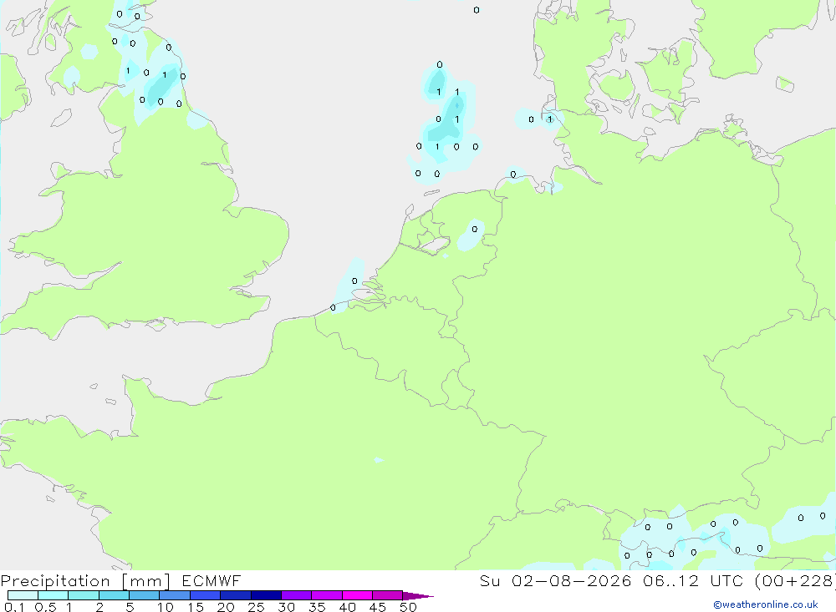Select the 30–35 mm legend swatch
Image resolution: width=836 pixels, height=612 pixels.
coord(297,595)
